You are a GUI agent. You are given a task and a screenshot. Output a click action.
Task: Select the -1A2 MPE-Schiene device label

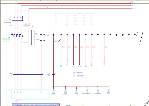pyautogui.click(x=32, y=26)
